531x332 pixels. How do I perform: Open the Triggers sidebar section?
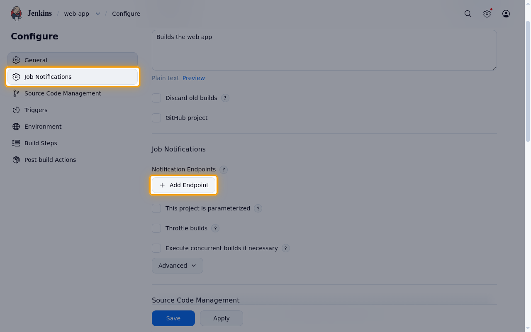click(73, 110)
